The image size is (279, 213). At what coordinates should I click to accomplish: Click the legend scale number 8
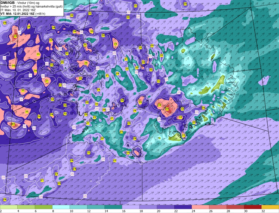(x=53, y=211)
